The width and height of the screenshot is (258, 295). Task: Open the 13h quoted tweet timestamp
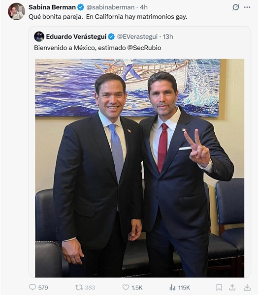click(x=168, y=36)
